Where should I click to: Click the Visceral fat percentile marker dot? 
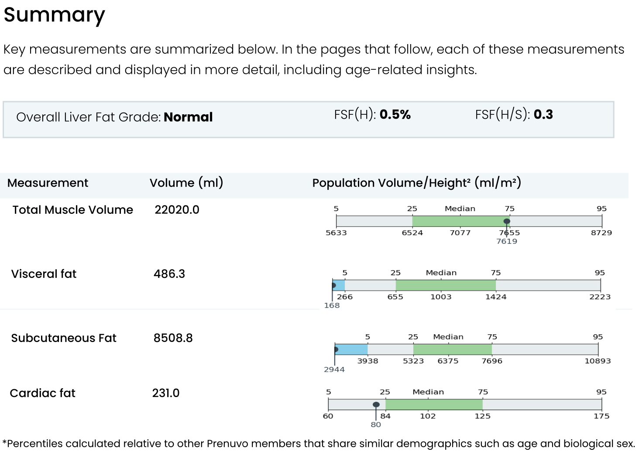[x=334, y=286]
